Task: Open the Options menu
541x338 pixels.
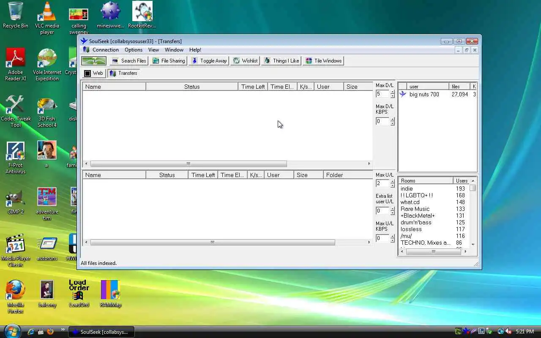Action: point(133,50)
